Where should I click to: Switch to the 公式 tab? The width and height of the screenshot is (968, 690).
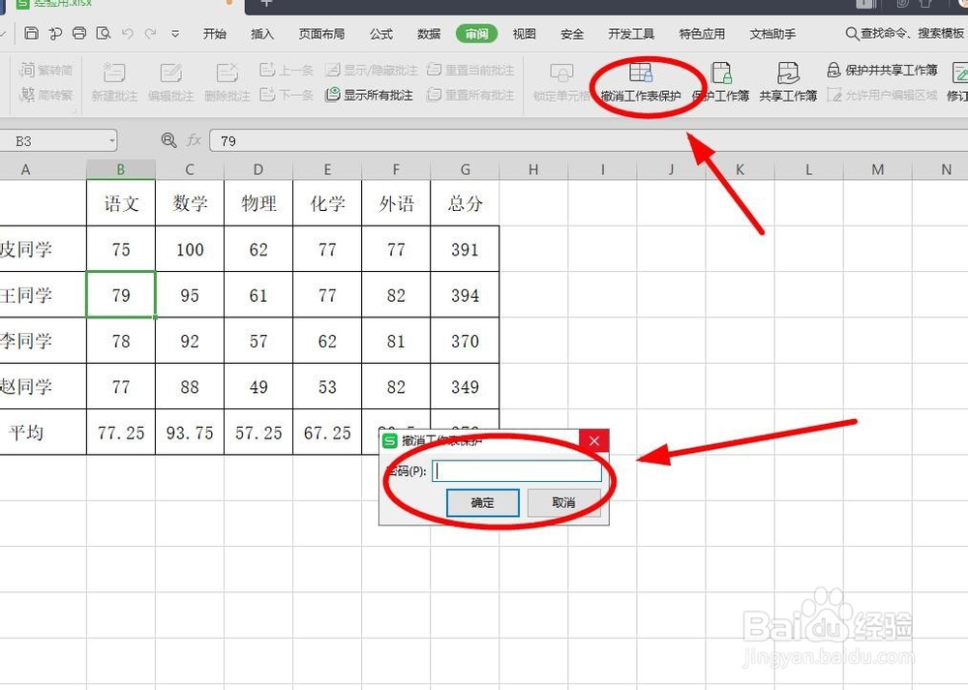coord(380,34)
